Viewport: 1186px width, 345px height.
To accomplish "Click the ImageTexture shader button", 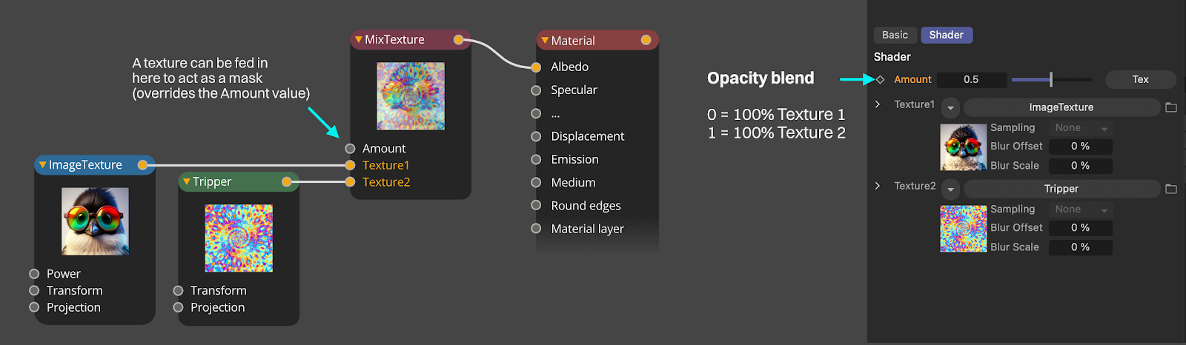I will click(1061, 107).
